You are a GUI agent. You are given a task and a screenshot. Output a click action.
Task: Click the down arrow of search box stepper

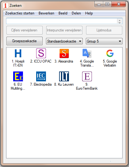click(120, 22)
